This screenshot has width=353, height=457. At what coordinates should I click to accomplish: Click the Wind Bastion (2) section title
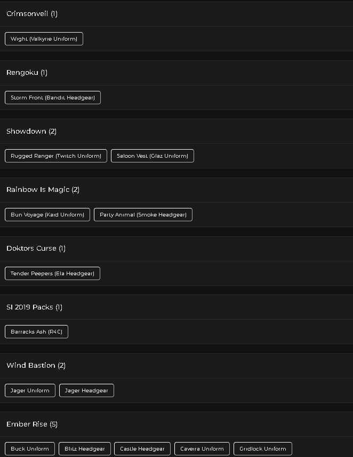[x=36, y=366]
